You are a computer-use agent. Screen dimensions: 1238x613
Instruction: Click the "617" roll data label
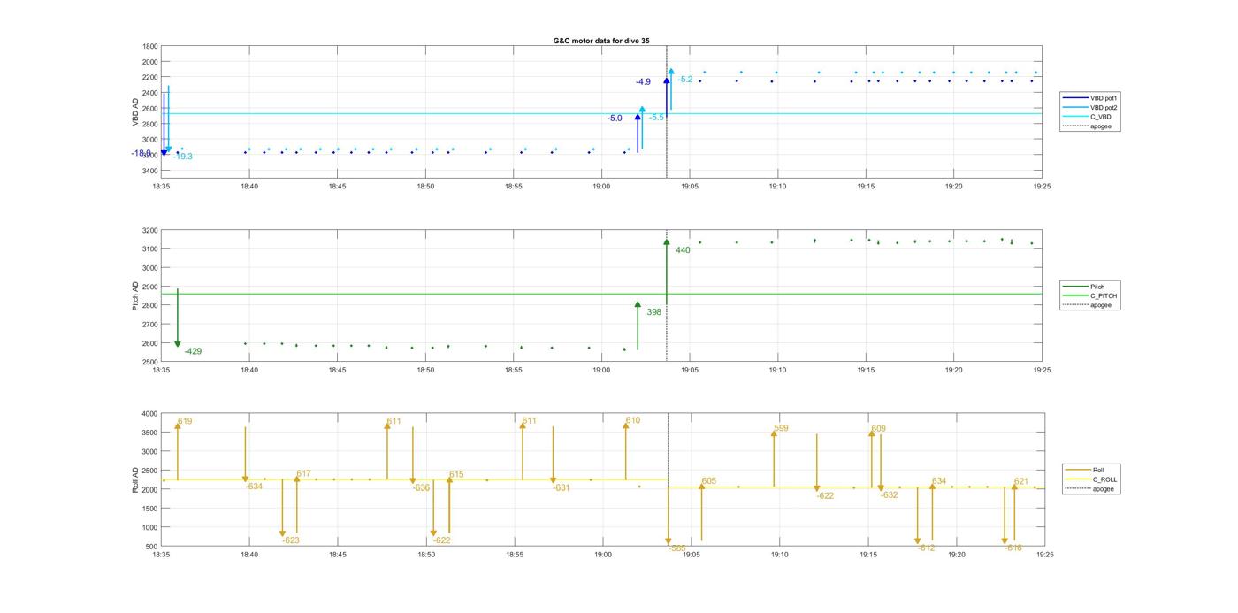click(x=303, y=474)
